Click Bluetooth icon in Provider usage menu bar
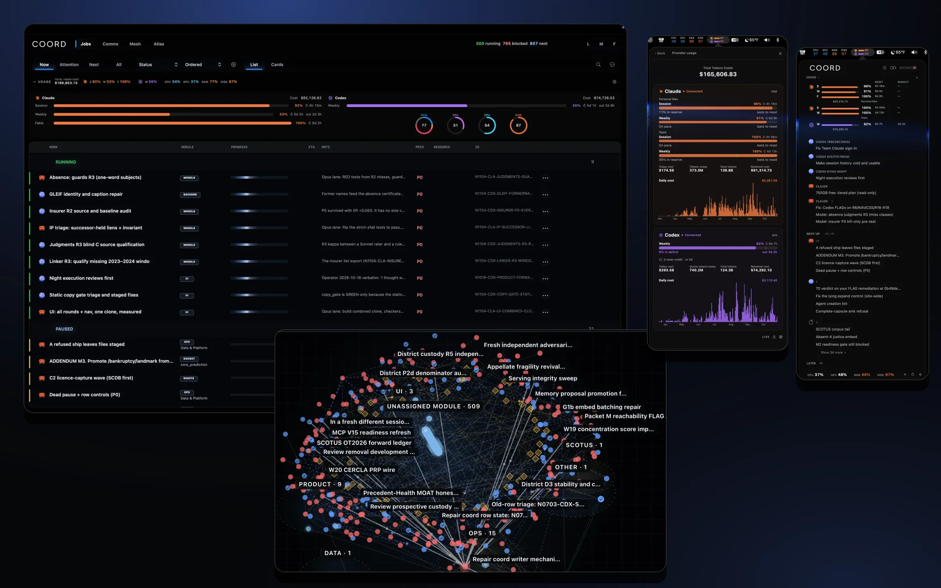This screenshot has height=588, width=941. click(778, 40)
